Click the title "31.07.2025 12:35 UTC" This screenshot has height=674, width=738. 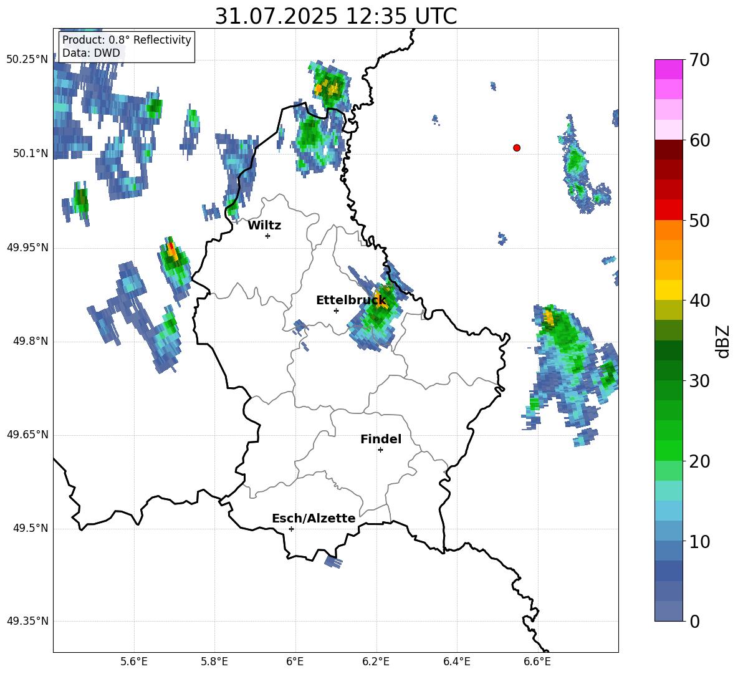click(x=335, y=16)
